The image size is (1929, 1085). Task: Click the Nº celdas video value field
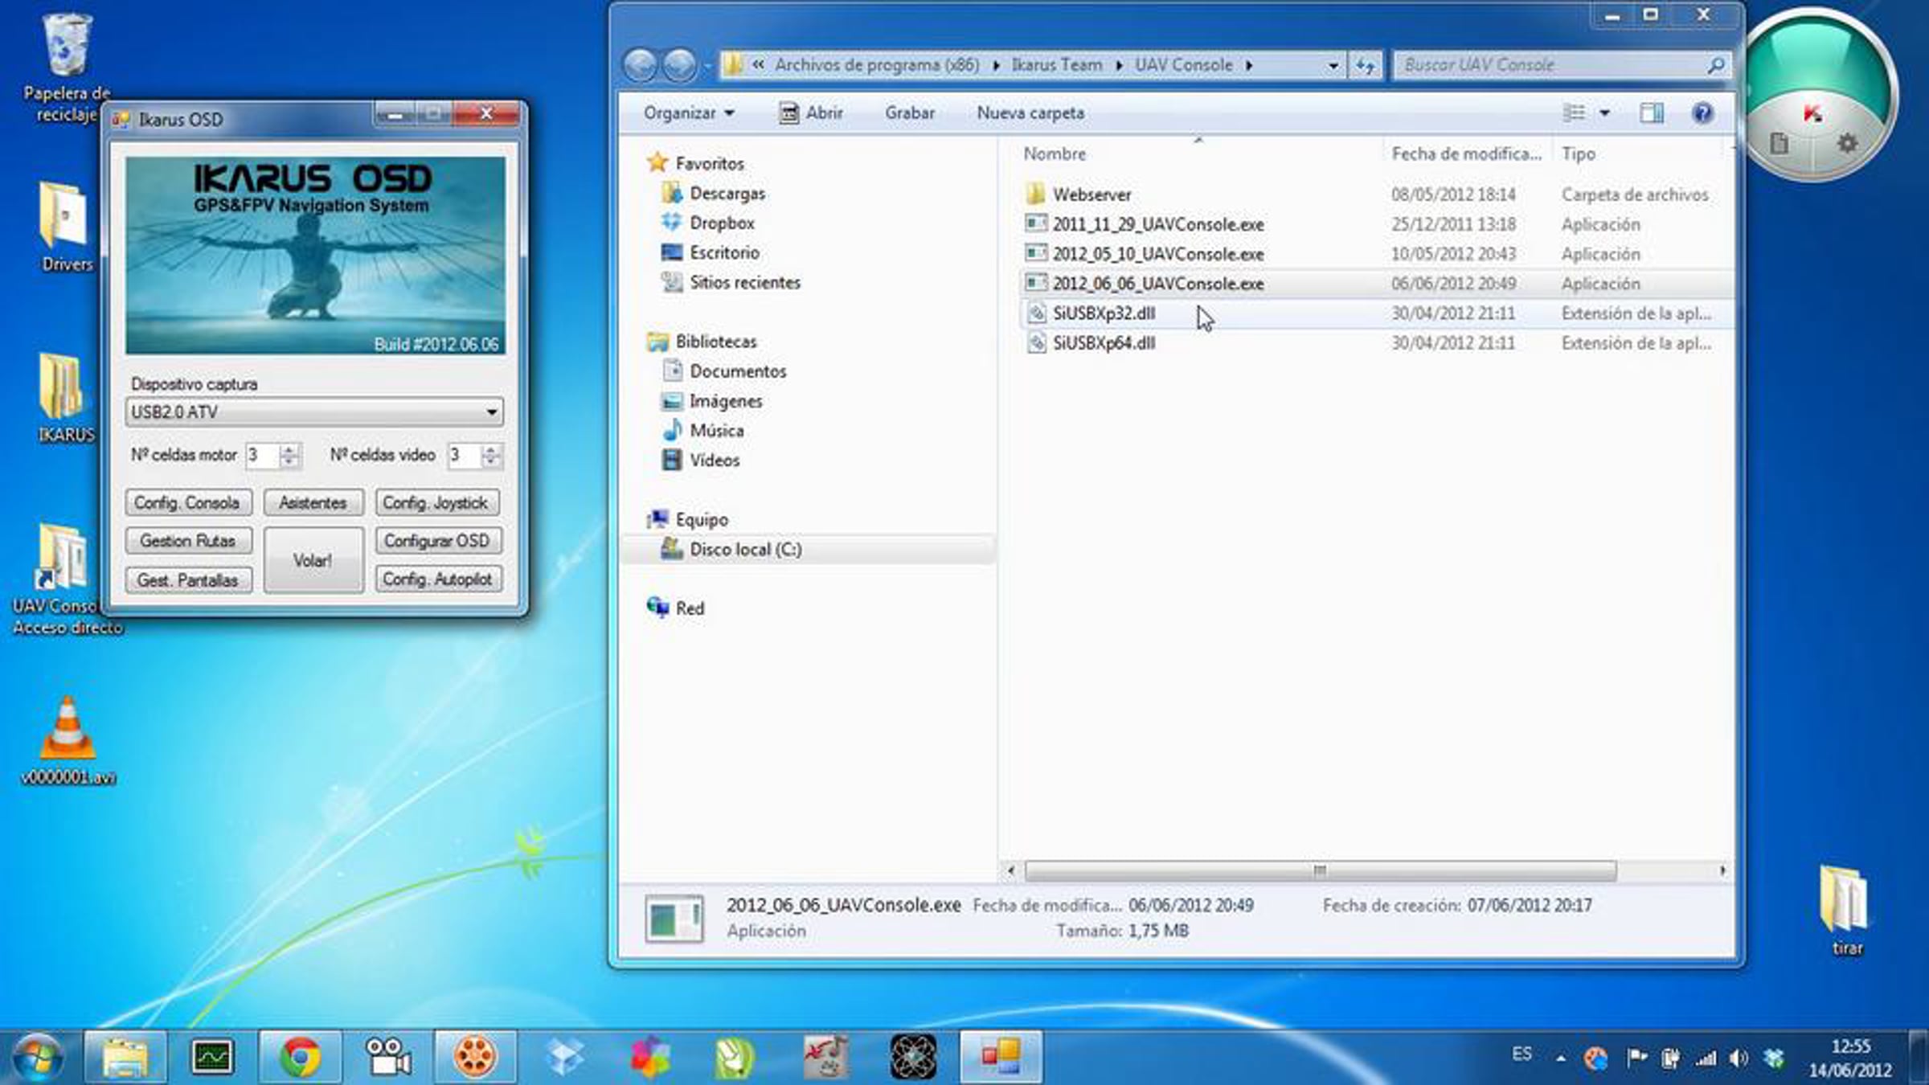click(x=464, y=456)
